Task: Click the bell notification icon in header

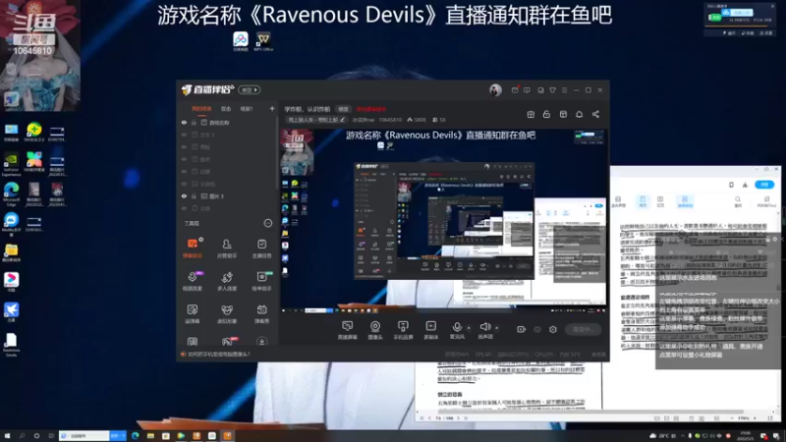Action: pyautogui.click(x=579, y=114)
